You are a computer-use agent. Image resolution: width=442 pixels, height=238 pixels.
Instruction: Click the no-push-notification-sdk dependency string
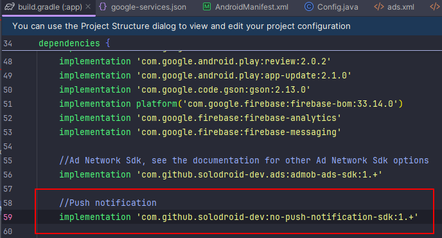coord(278,217)
